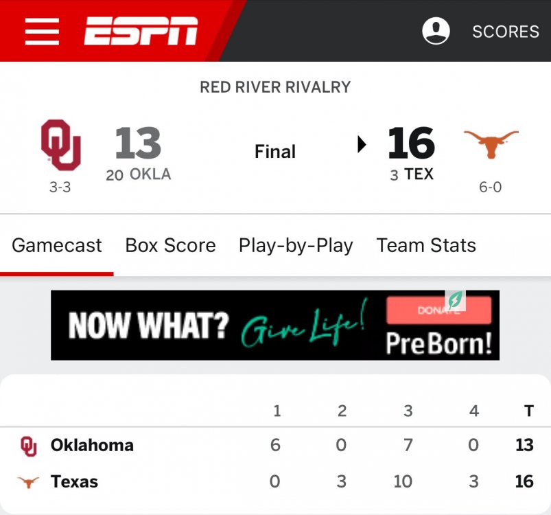Tap the Oklahoma Sooners logo in header
The image size is (551, 515).
pos(60,145)
